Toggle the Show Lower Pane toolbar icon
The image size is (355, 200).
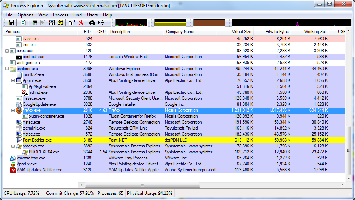(52, 23)
